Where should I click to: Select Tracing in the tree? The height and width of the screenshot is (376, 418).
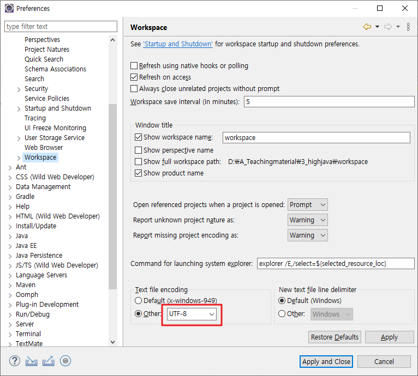(35, 118)
